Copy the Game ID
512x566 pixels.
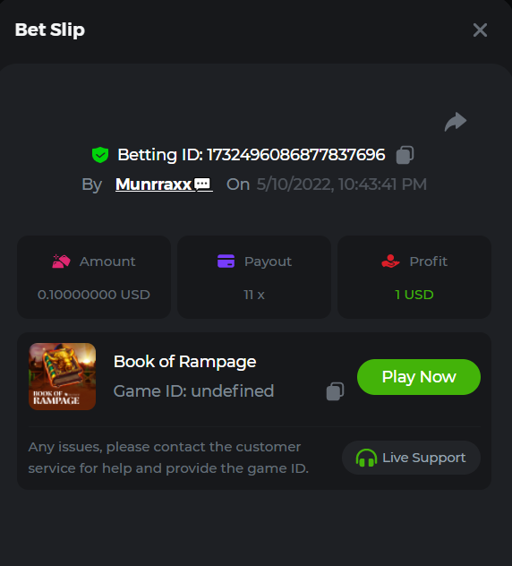pyautogui.click(x=335, y=391)
